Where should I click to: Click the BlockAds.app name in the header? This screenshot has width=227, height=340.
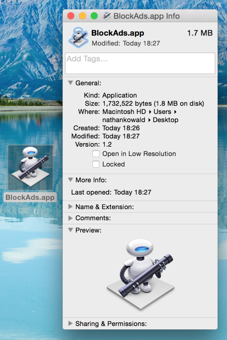118,33
